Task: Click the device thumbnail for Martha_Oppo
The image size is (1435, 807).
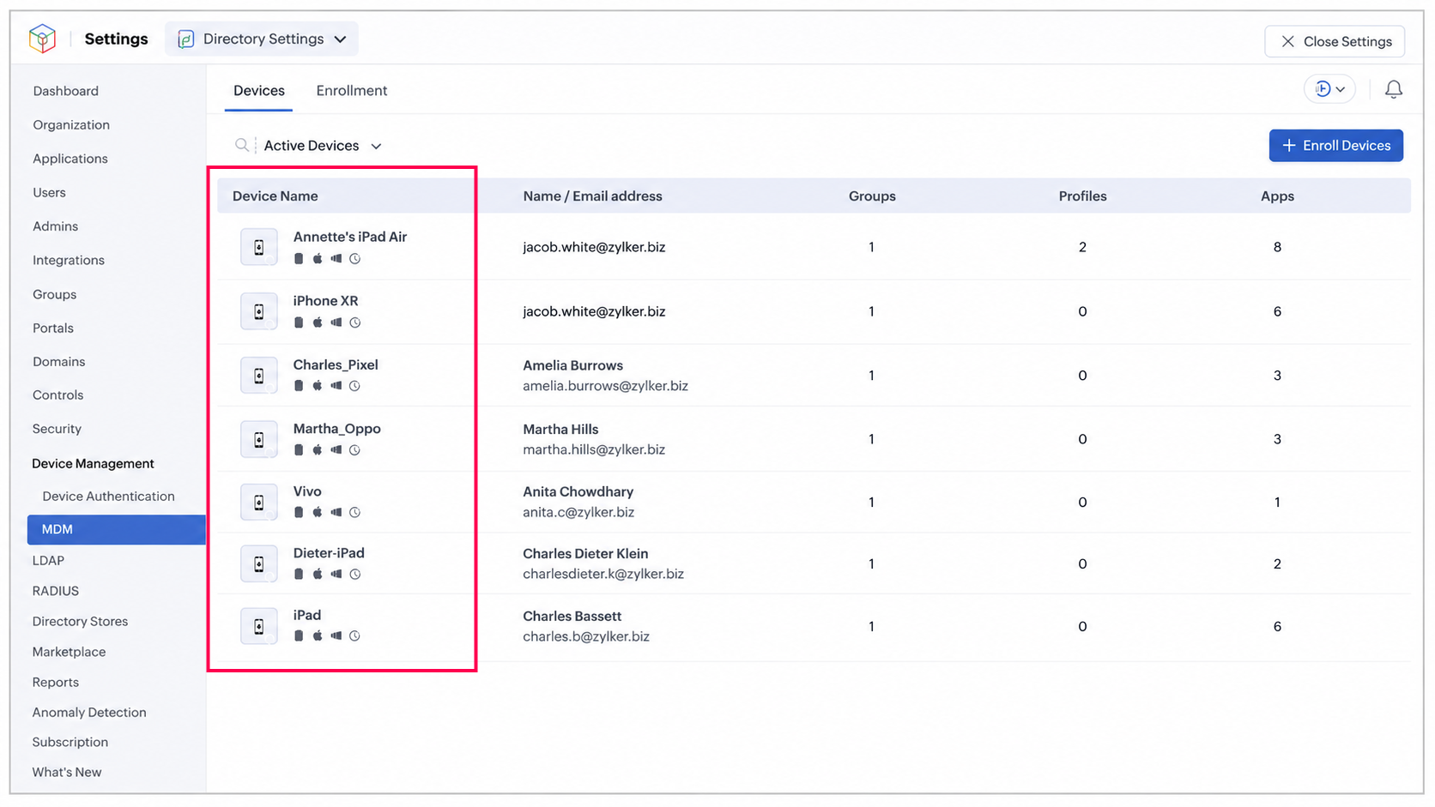Action: click(259, 439)
